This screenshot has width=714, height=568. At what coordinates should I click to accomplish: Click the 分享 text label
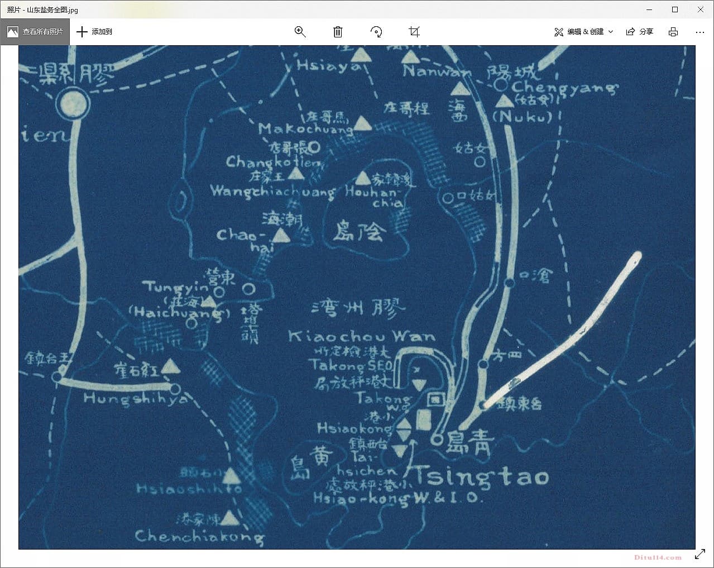[646, 32]
